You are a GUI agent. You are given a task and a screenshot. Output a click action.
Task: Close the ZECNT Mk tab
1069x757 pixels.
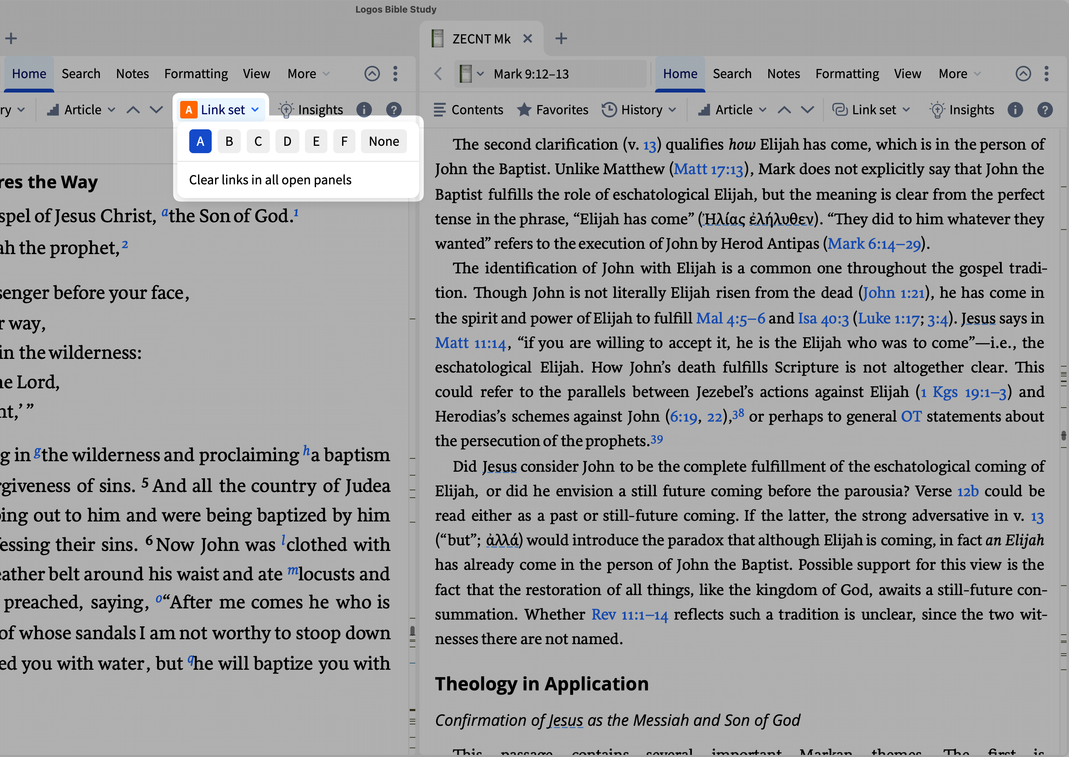pos(527,38)
